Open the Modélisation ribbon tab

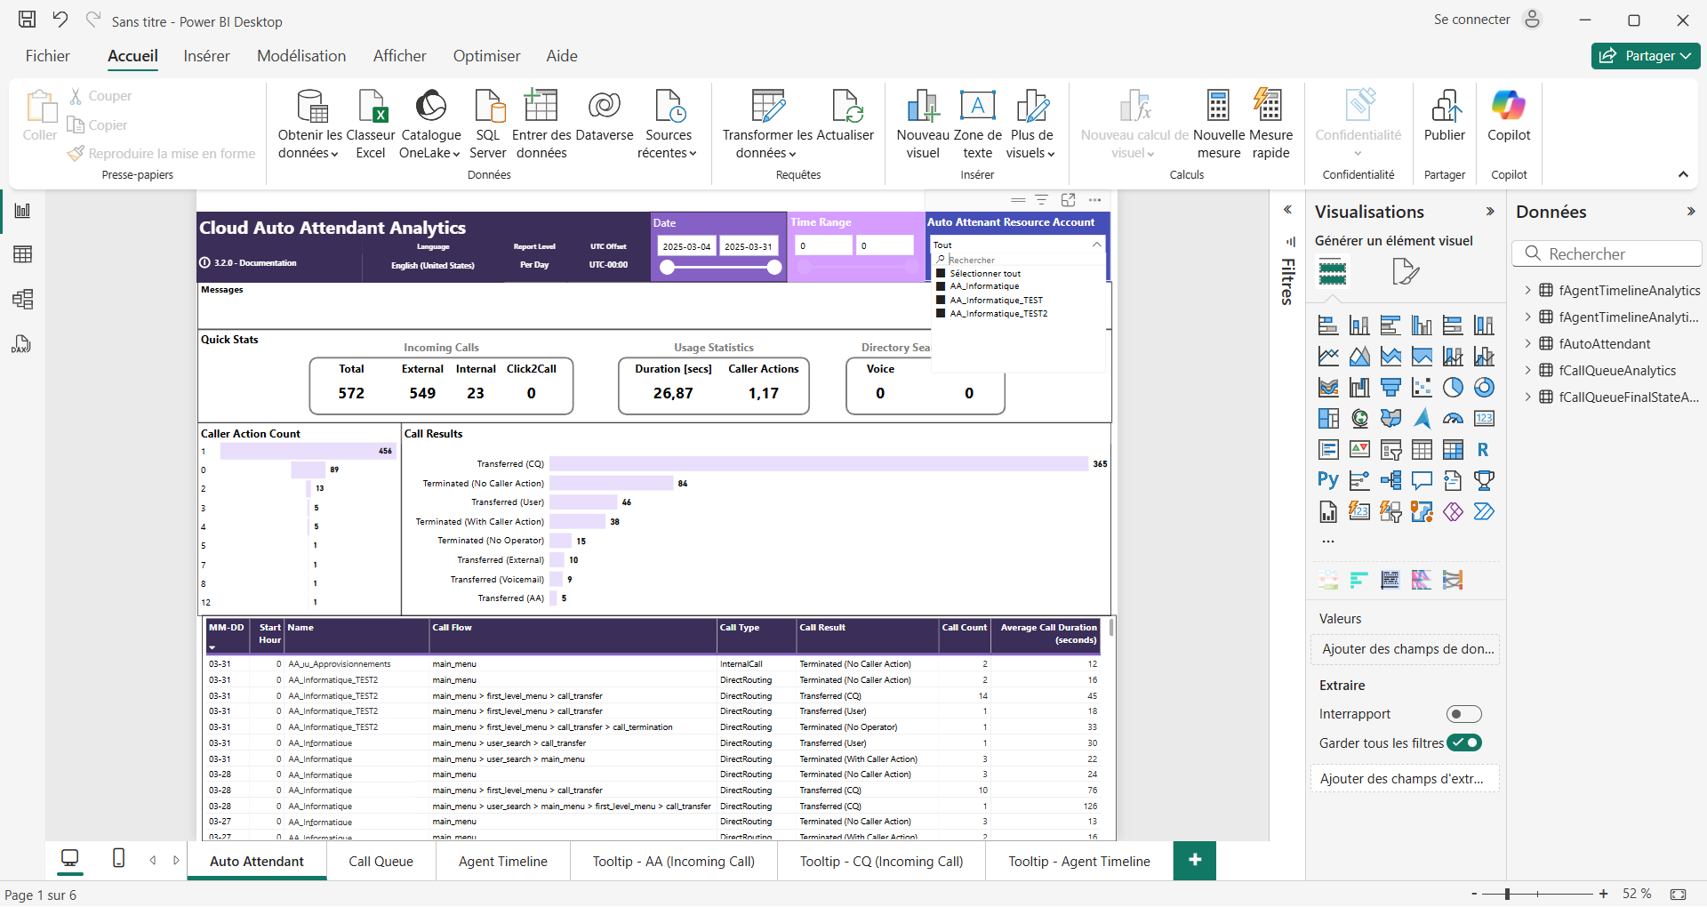[x=301, y=56]
